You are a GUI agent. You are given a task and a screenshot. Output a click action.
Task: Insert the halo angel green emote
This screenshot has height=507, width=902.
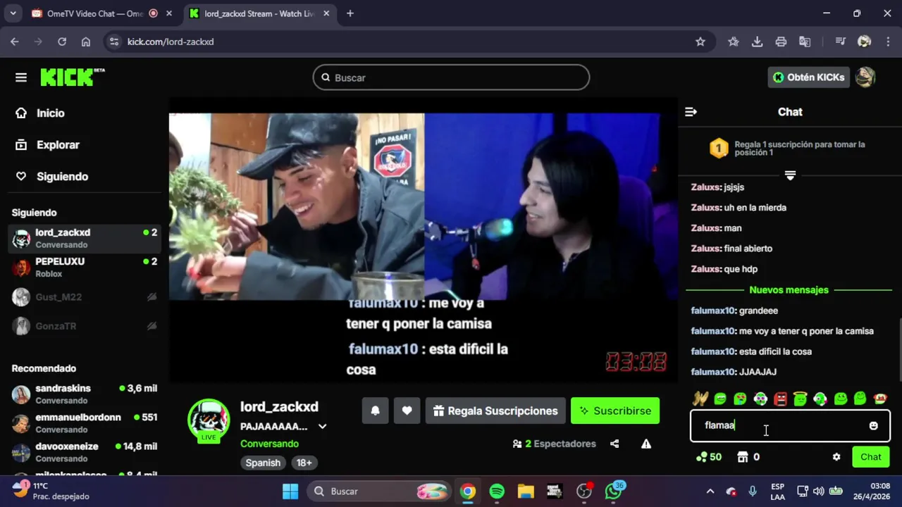(x=800, y=399)
